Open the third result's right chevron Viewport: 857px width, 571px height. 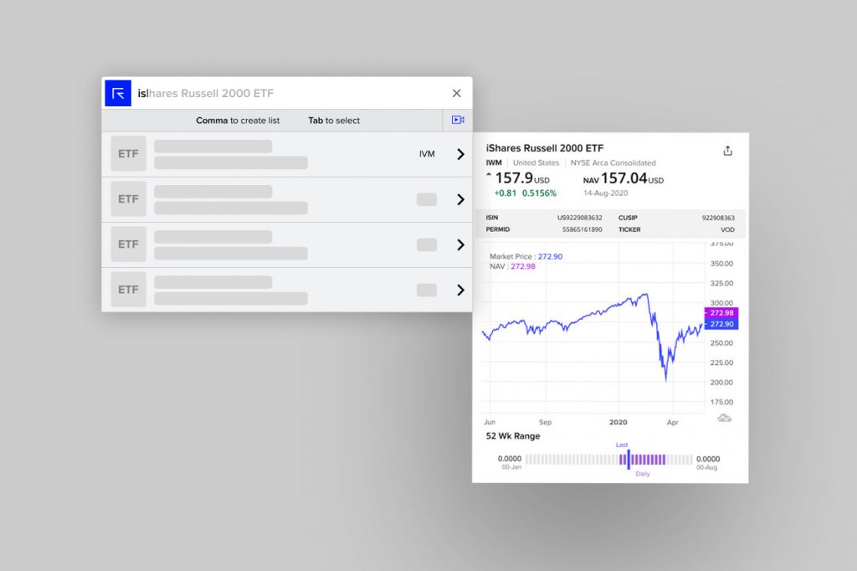(460, 244)
